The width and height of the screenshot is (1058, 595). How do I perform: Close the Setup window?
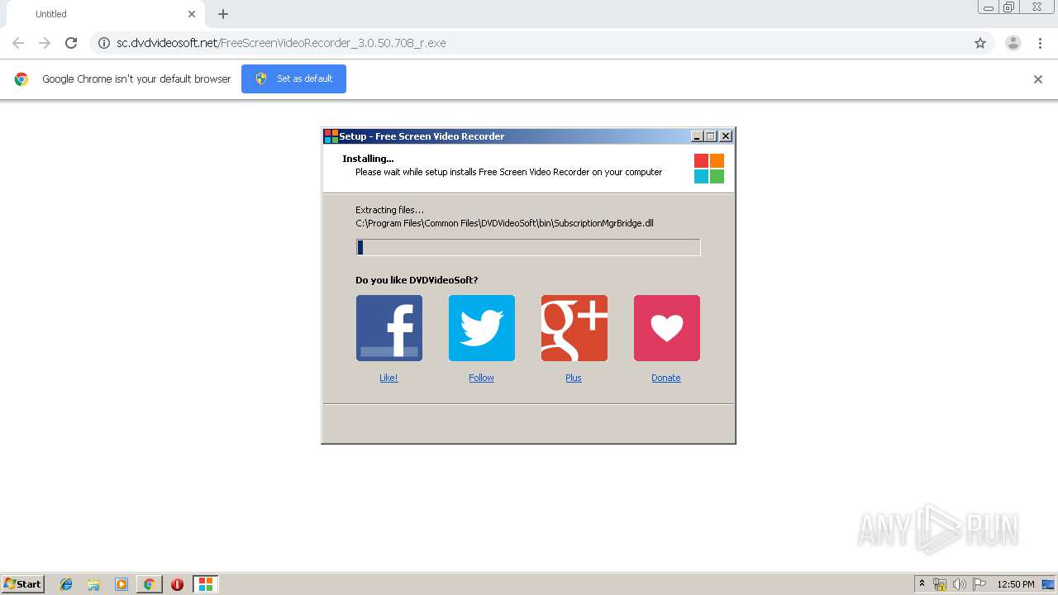coord(726,136)
